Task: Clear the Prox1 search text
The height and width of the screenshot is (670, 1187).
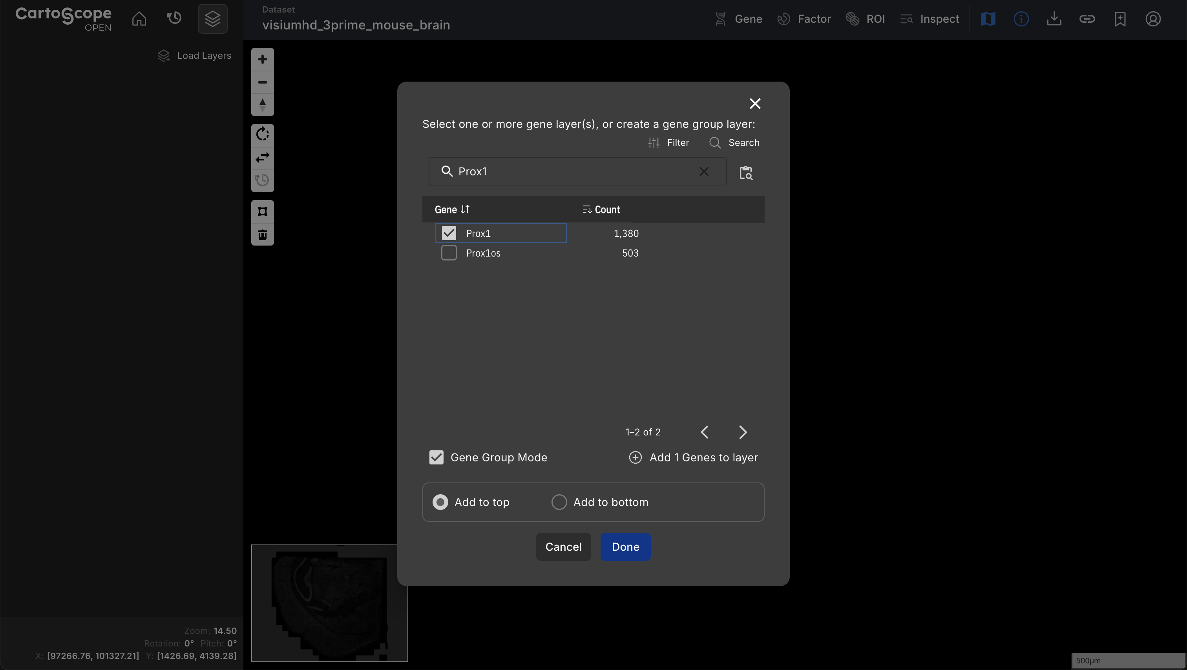Action: [704, 172]
